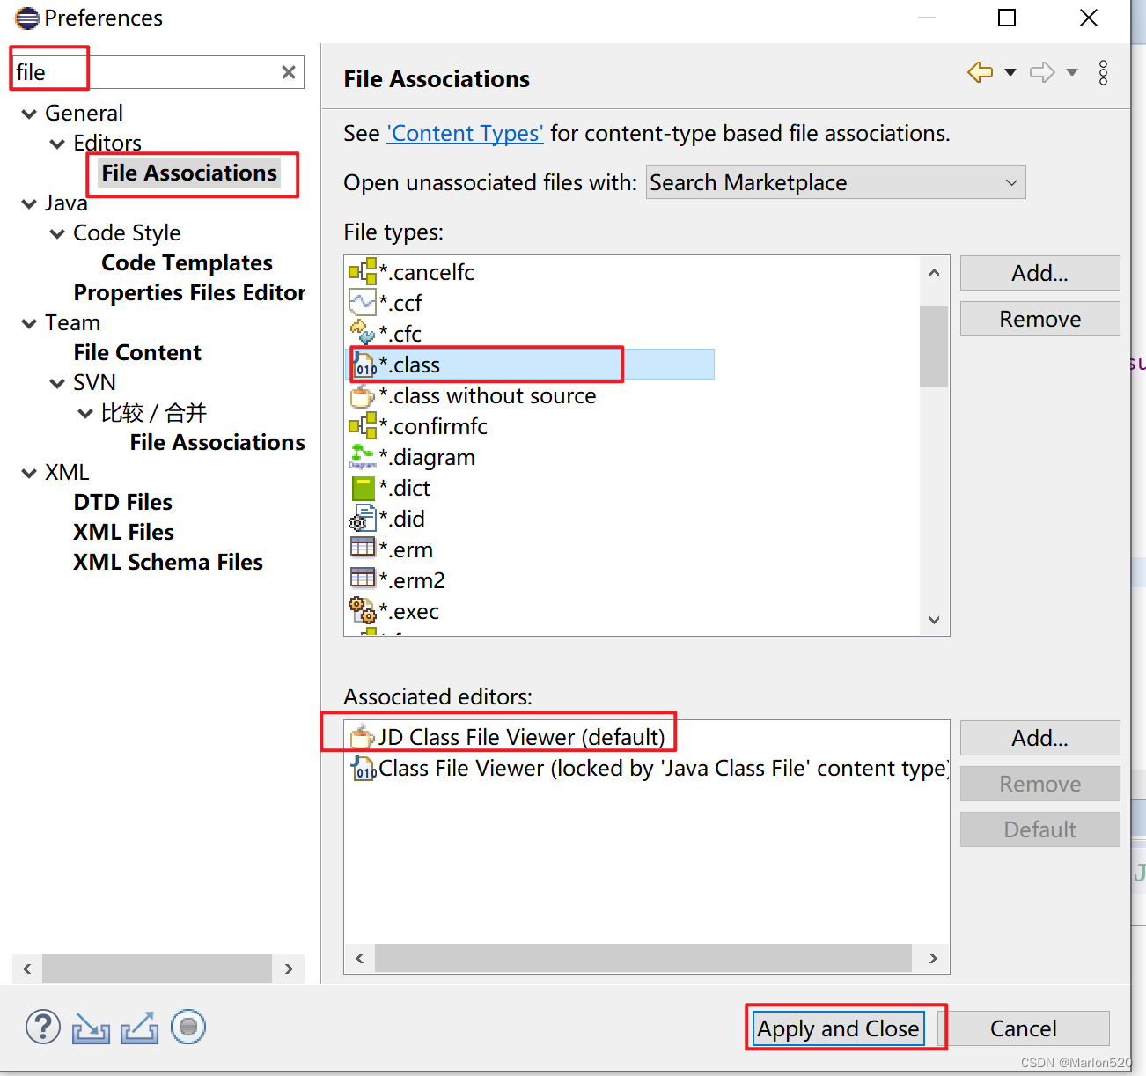
Task: Collapse the SVN tree node
Action: [57, 383]
